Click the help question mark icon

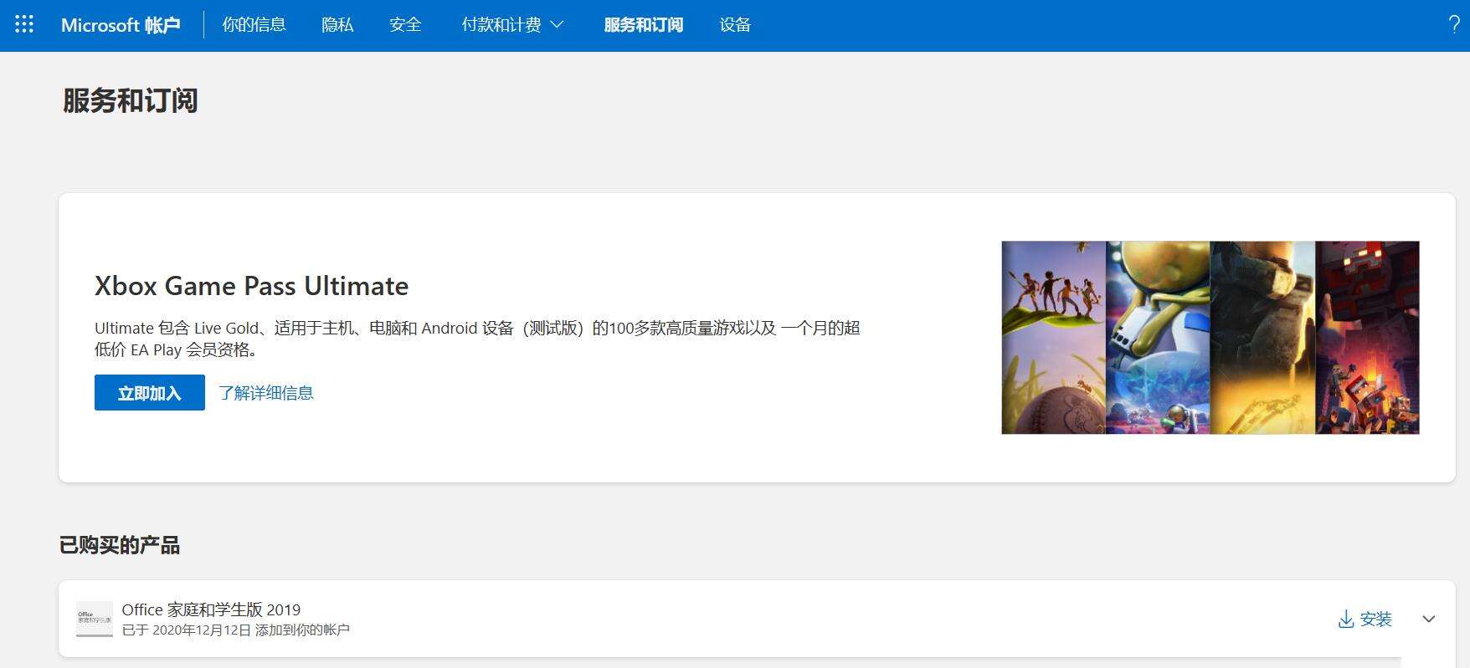(x=1454, y=25)
